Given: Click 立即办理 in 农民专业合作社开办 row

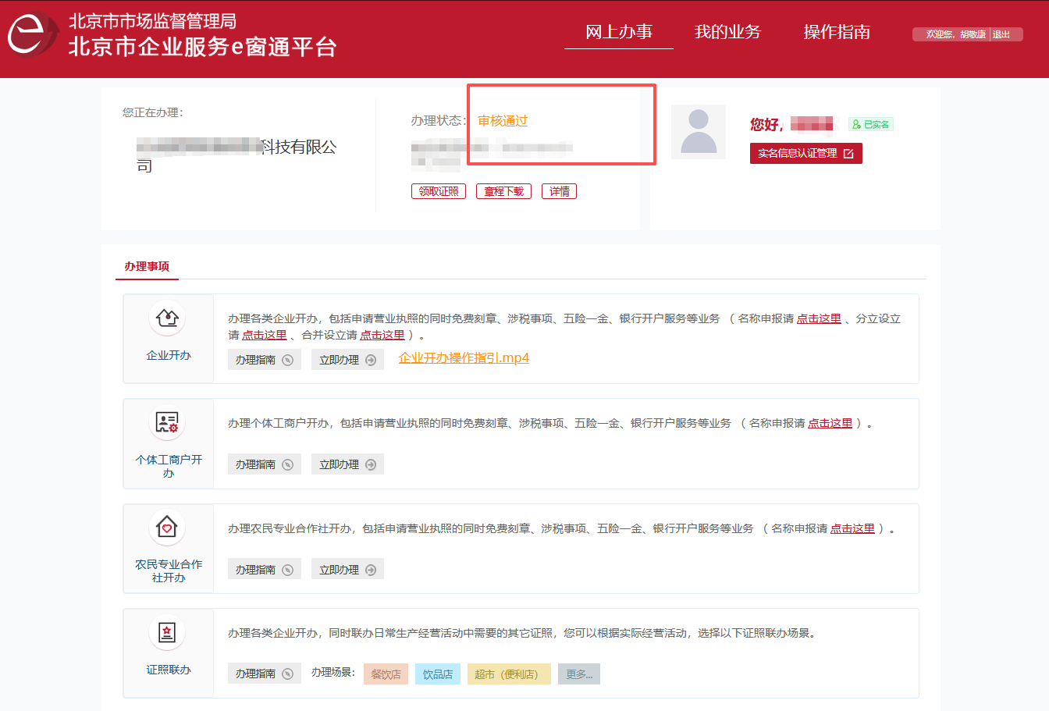Looking at the screenshot, I should pos(347,570).
